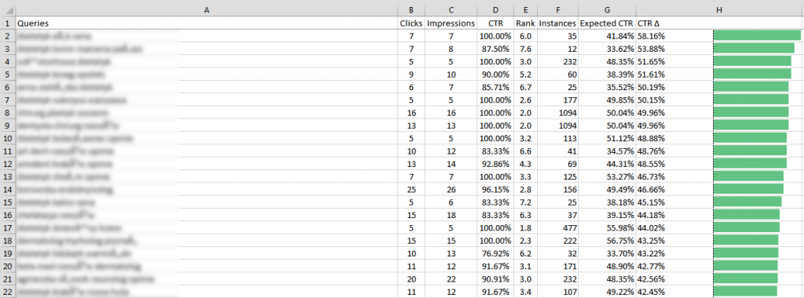Select column B by its header
The width and height of the screenshot is (804, 298).
(x=411, y=9)
